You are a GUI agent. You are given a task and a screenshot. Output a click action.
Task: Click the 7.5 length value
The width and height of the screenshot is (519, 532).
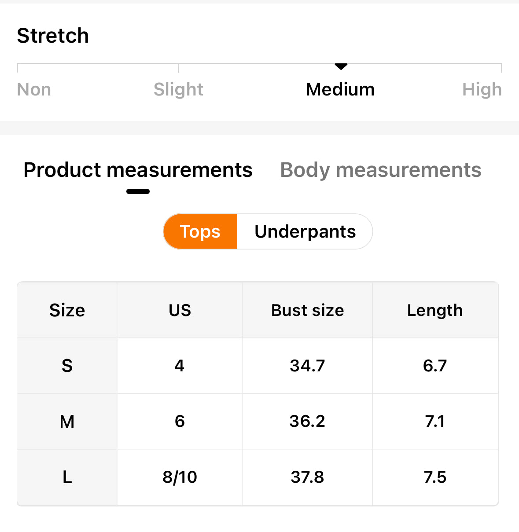coord(435,477)
